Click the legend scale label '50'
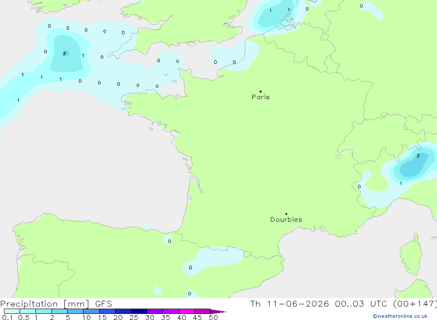This screenshot has height=320, width=437. (x=213, y=317)
